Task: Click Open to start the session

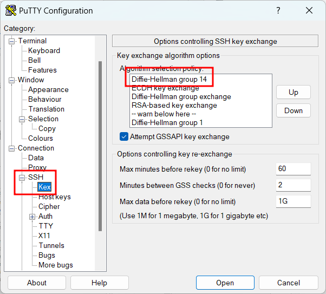Action: coord(225,283)
